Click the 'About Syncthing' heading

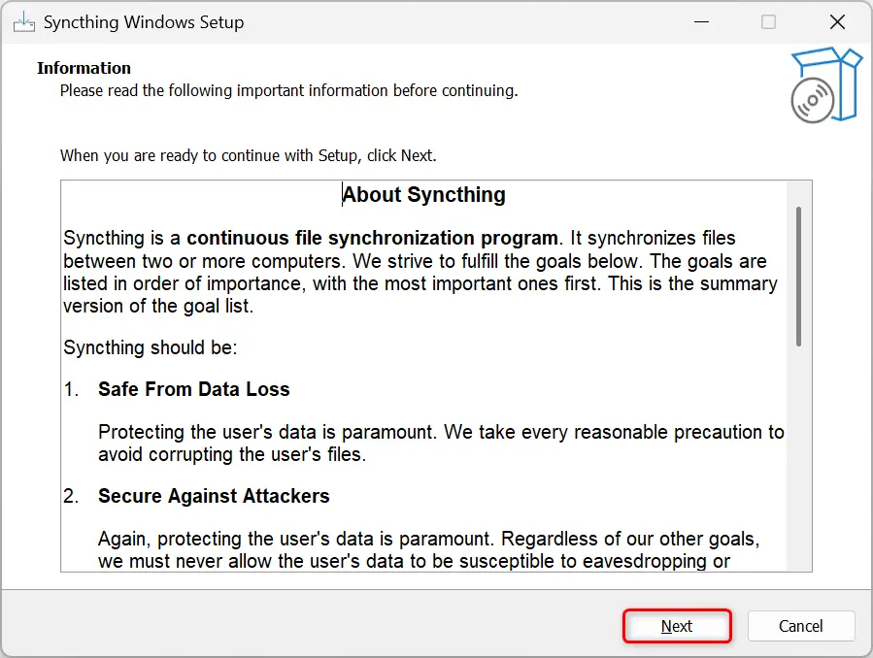[x=423, y=195]
